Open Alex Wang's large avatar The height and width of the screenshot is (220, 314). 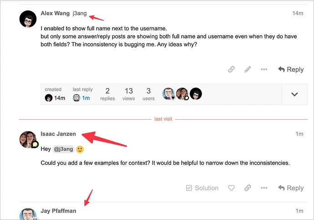click(x=28, y=19)
